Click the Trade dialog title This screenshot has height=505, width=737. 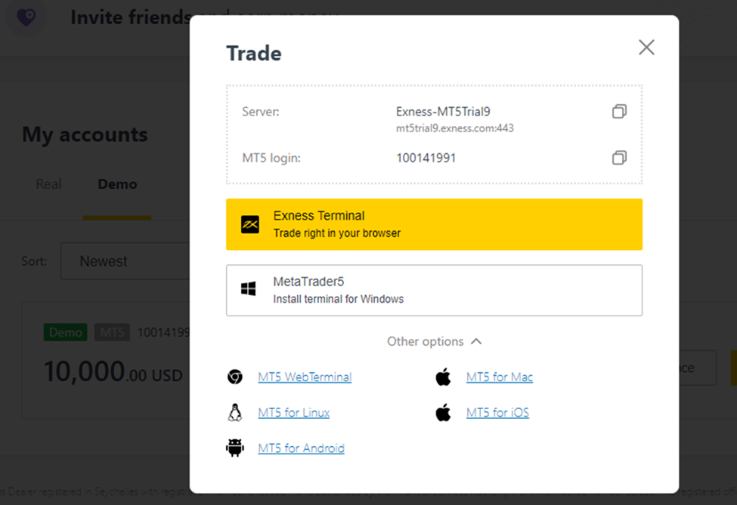pos(254,54)
